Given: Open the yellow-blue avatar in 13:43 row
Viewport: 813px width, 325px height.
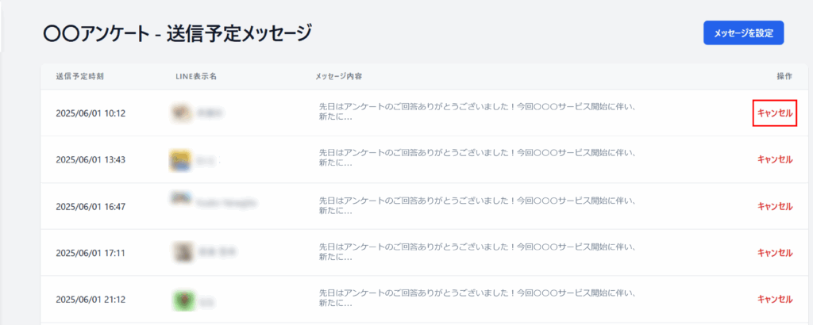Looking at the screenshot, I should pos(180,160).
